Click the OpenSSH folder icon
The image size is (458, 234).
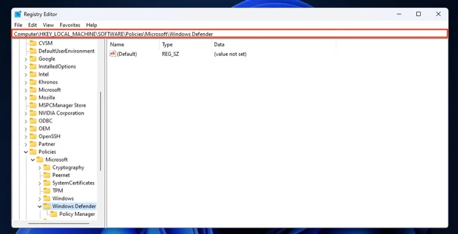tap(33, 136)
